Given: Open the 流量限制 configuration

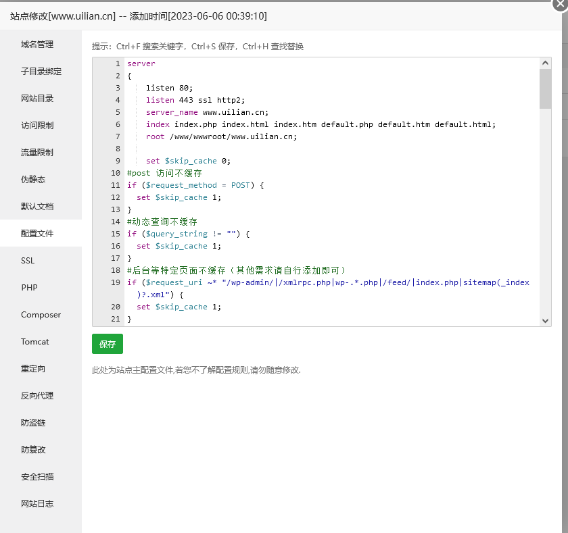Looking at the screenshot, I should point(41,152).
